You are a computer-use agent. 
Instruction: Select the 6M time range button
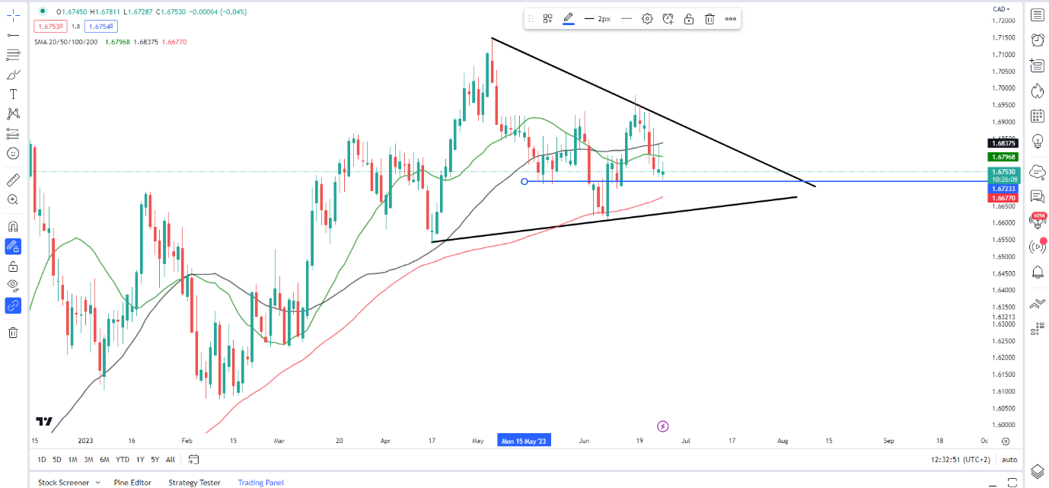[x=104, y=459]
